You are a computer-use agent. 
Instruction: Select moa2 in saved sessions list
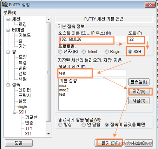point(64,90)
